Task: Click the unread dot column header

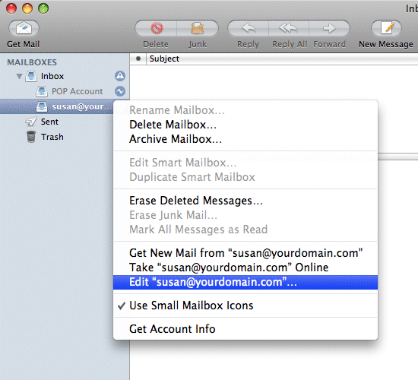Action: pos(138,59)
